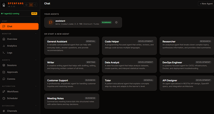Viewport: 214px width, 114px height.
Task: Select the middle system theme toggle
Action: coord(31,5)
